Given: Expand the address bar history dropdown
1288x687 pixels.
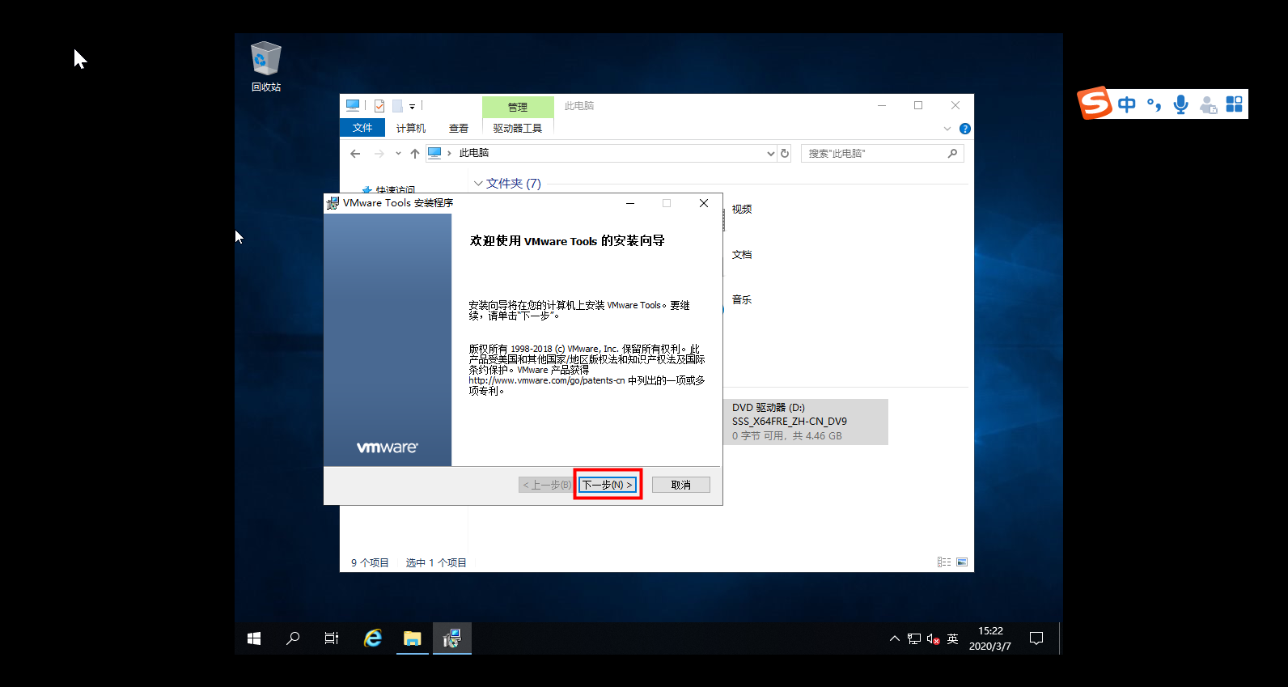Looking at the screenshot, I should click(770, 154).
